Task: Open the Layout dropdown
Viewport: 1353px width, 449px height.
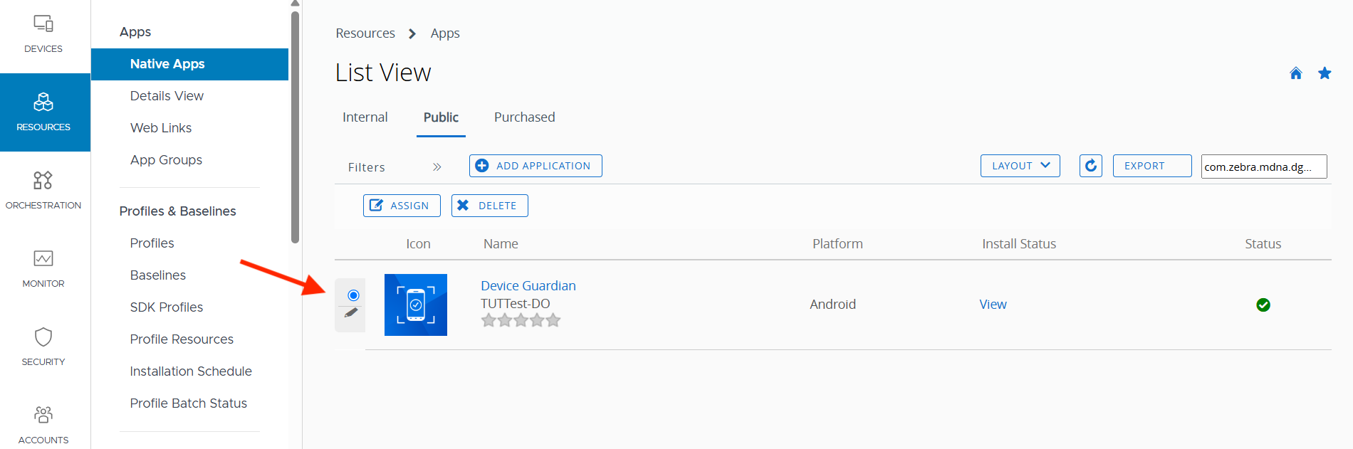Action: tap(1020, 166)
